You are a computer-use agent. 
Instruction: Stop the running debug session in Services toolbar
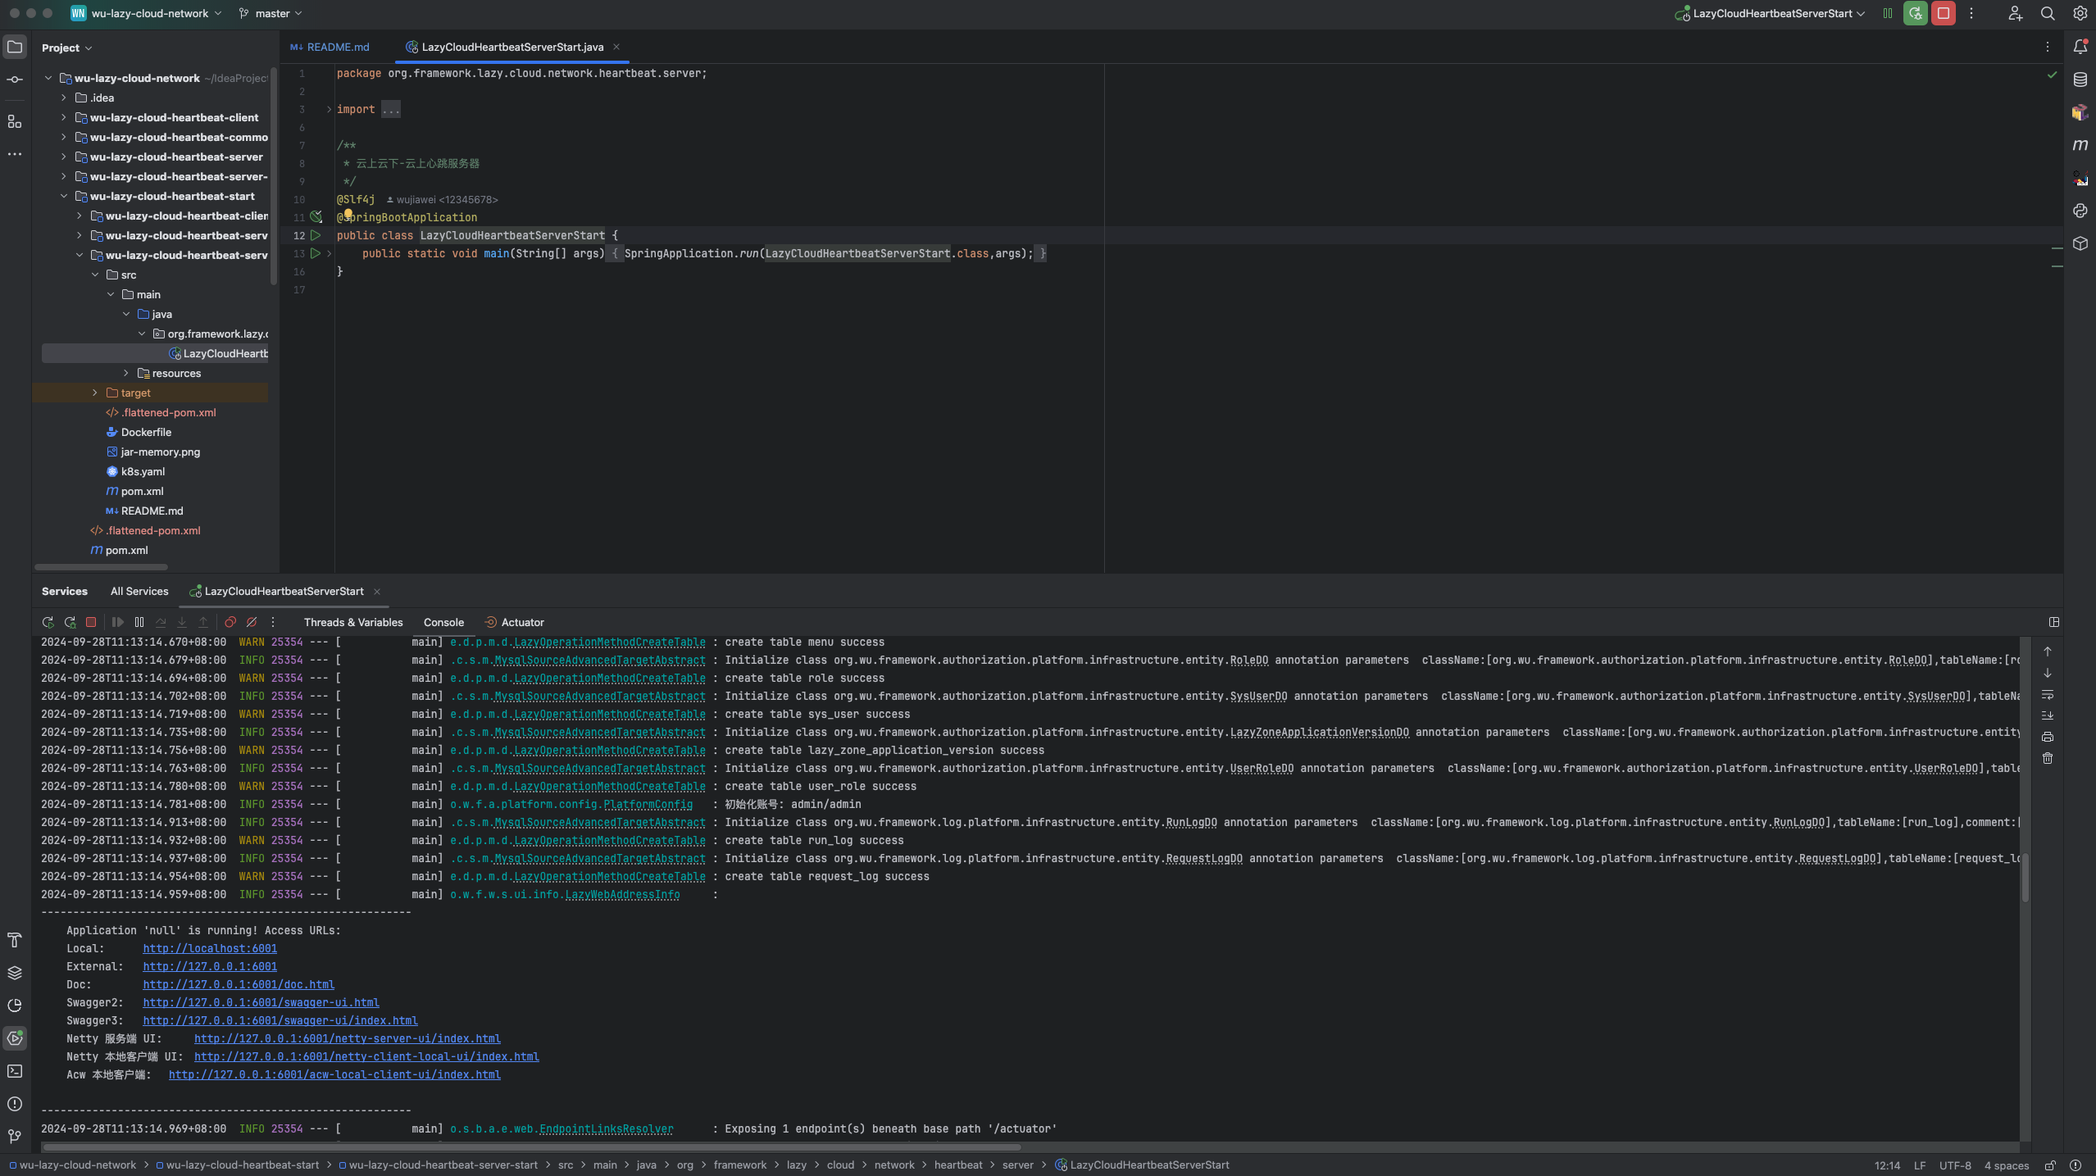(x=91, y=623)
